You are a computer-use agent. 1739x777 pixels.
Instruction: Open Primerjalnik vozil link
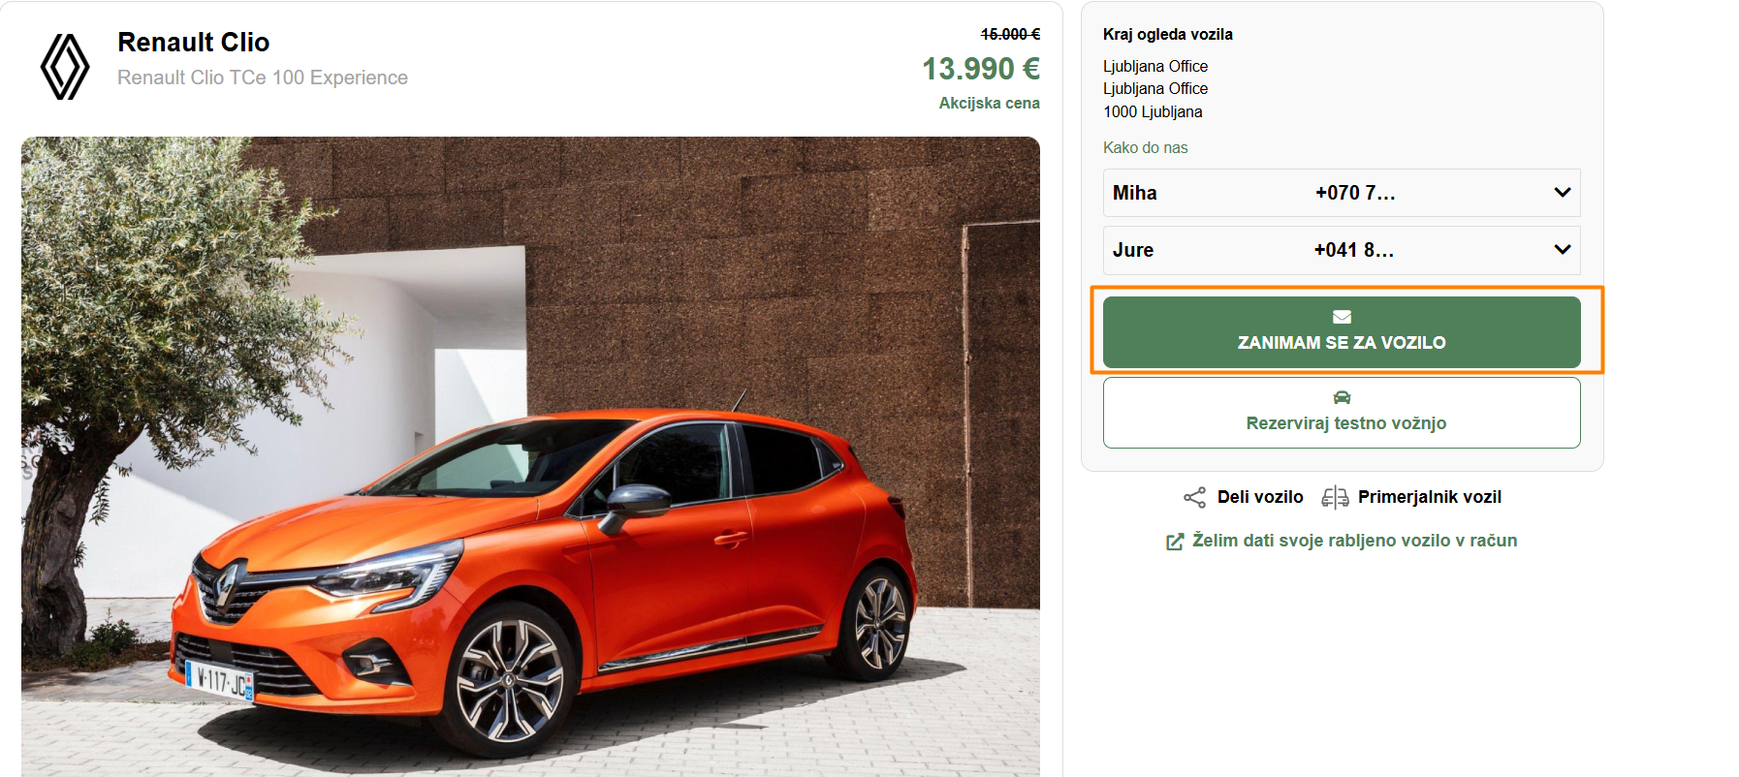pyautogui.click(x=1430, y=497)
